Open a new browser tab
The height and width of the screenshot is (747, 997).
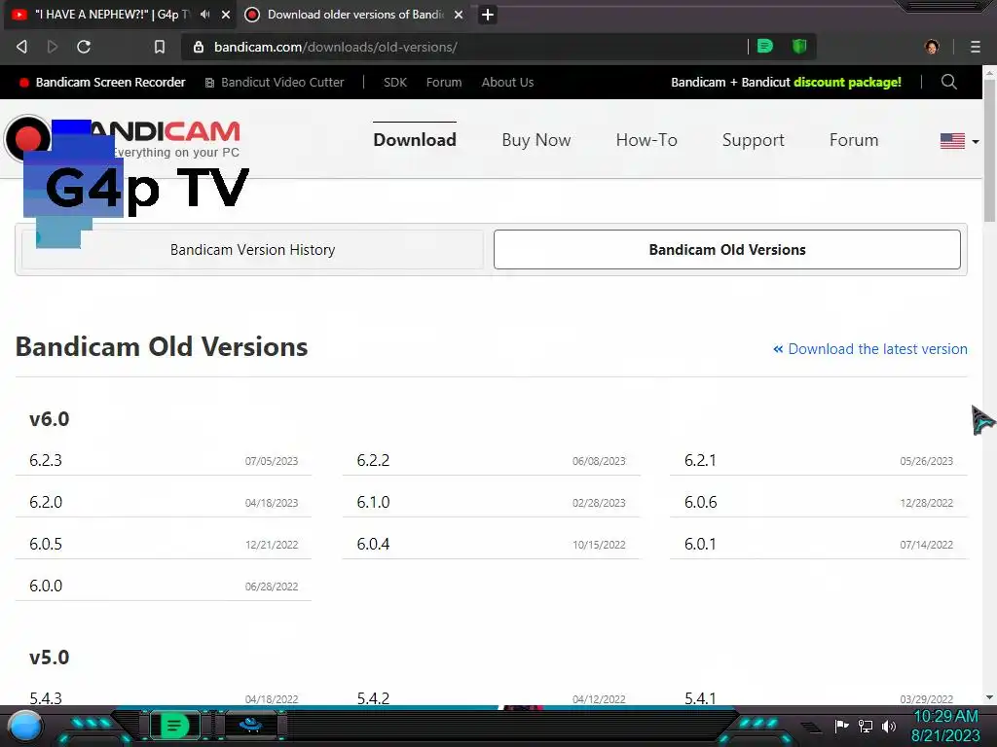488,15
